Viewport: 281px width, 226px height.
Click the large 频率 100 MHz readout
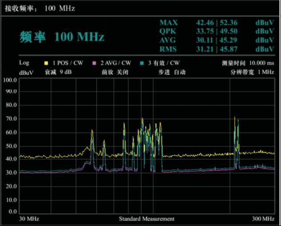(62, 37)
